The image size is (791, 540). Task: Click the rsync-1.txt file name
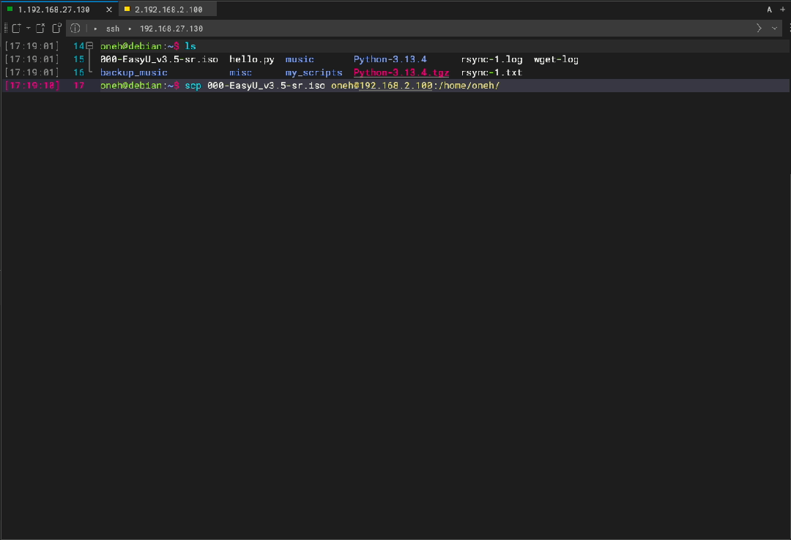[x=492, y=72]
